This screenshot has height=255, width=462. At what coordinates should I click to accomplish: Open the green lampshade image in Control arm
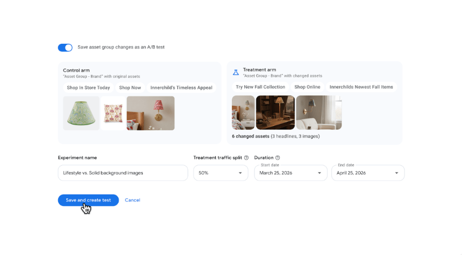tap(81, 113)
